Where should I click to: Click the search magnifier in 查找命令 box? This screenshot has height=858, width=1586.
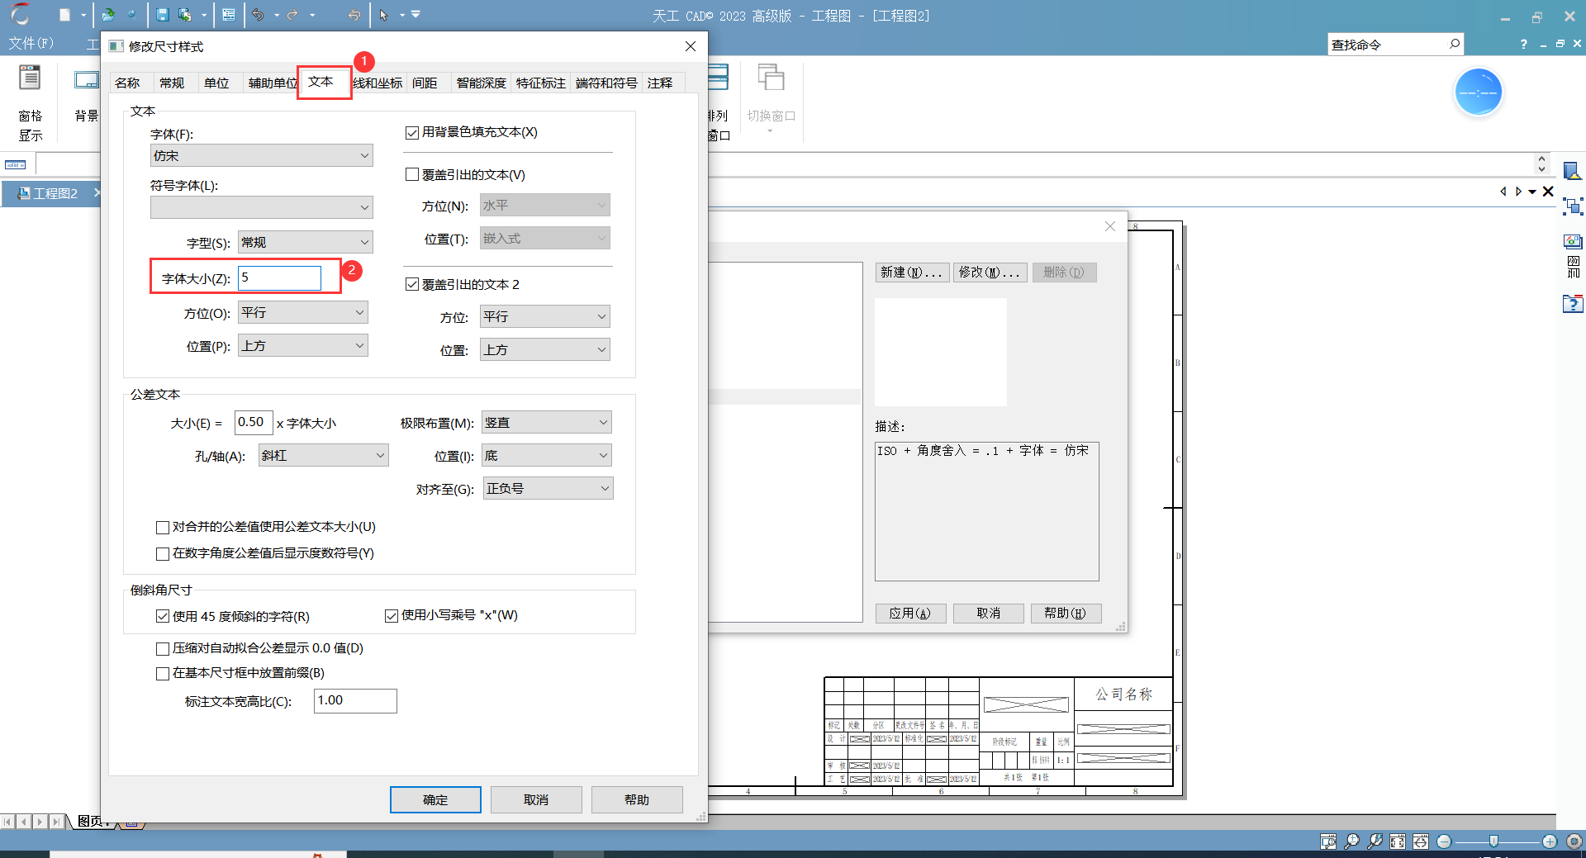(1455, 44)
